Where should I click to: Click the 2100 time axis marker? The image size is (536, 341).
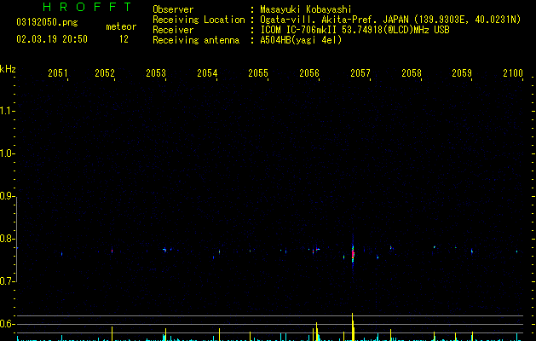coord(513,72)
